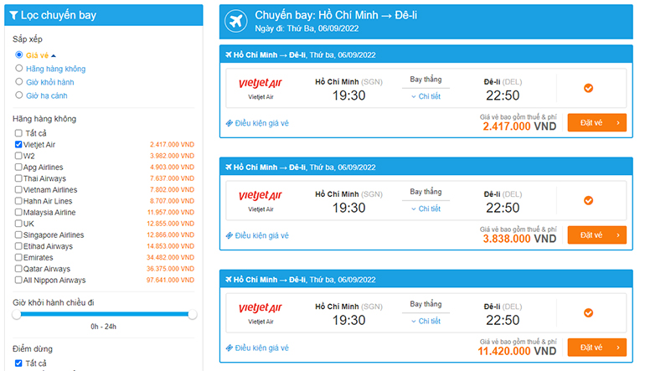Click the filter funnel icon beside Lọc chuyến bay
The height and width of the screenshot is (371, 645).
[x=14, y=15]
